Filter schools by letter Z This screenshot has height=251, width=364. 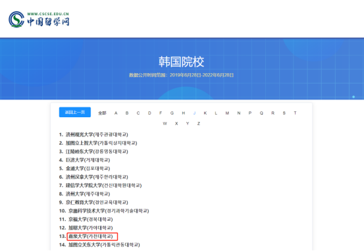pos(199,124)
